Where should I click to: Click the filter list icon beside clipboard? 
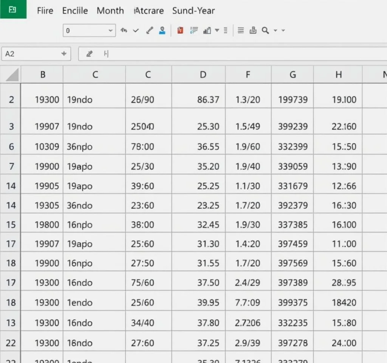194,31
